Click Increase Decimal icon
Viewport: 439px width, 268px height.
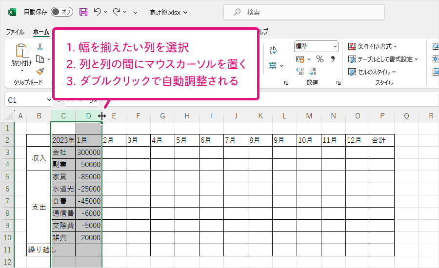click(x=300, y=71)
